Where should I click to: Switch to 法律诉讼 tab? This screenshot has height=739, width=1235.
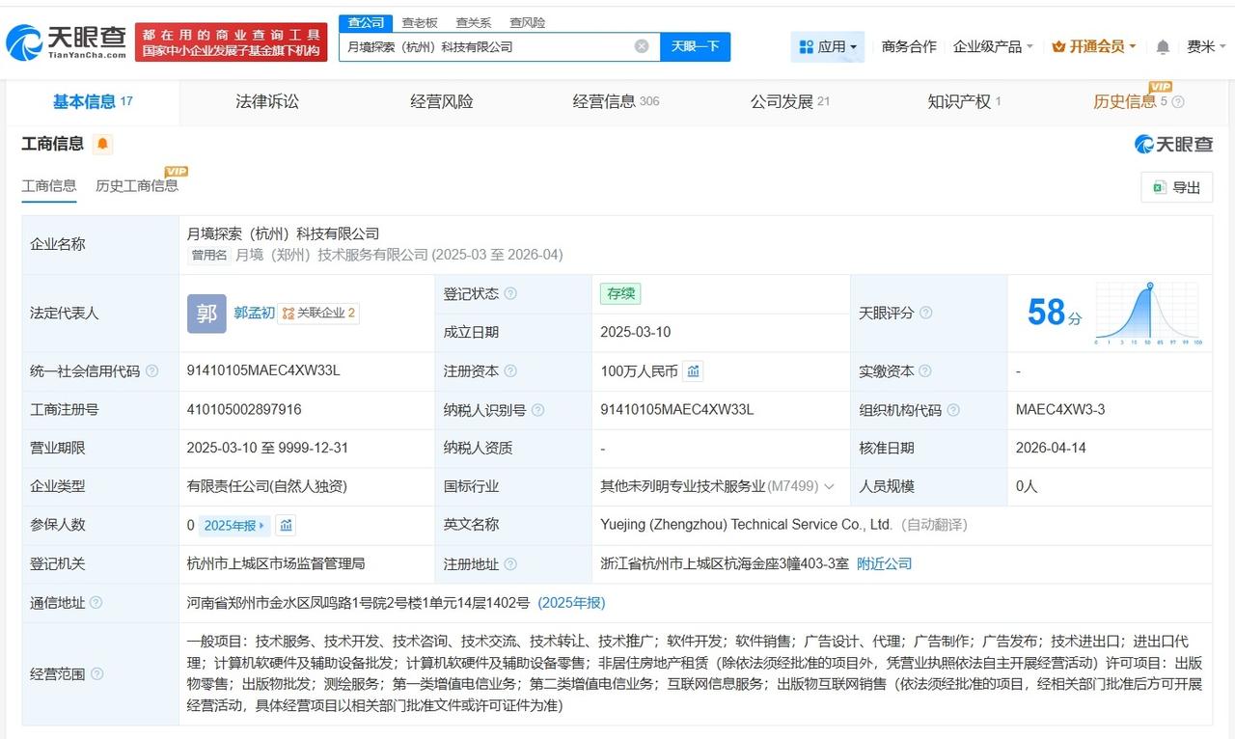click(267, 101)
